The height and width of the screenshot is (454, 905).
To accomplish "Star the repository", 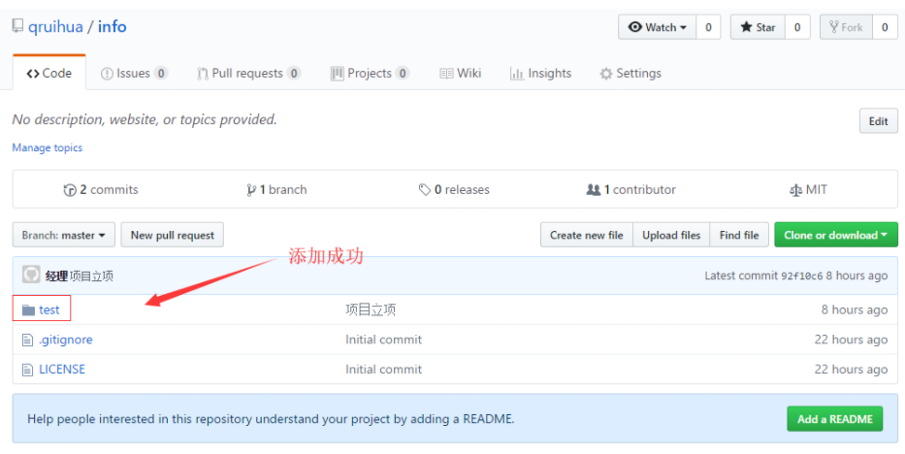I will tap(758, 27).
